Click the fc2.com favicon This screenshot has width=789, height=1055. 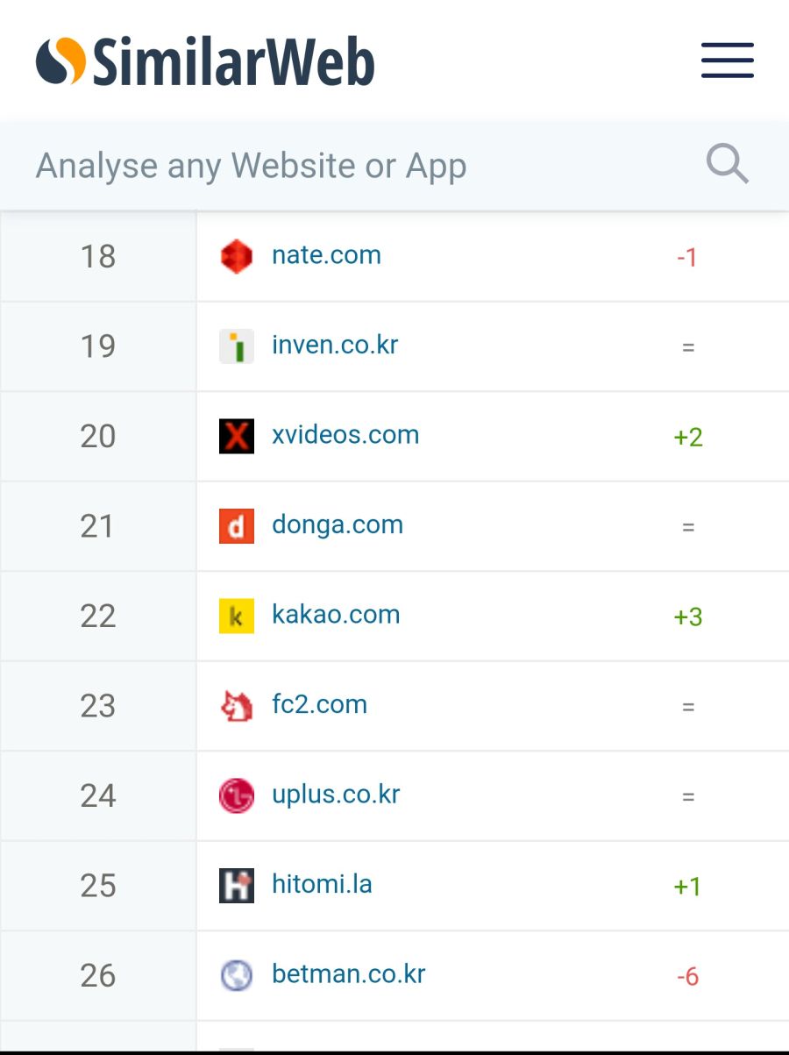236,705
